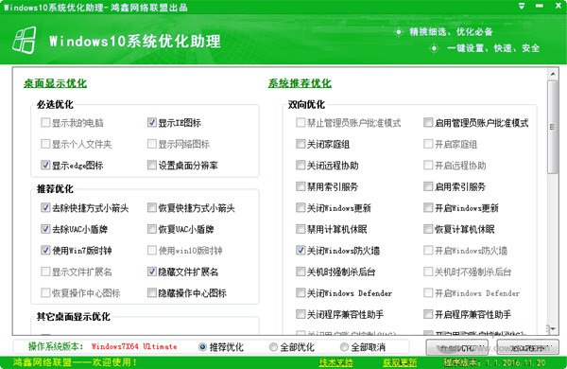Click the vertical scrollbar thumb
This screenshot has width=567, height=369.
[552, 127]
